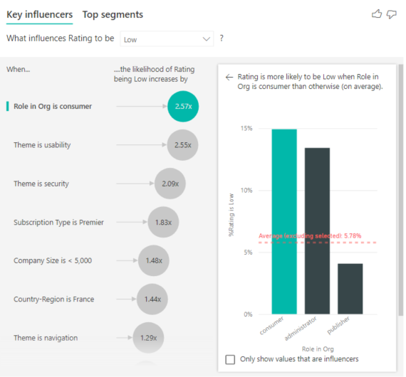Select the 2.57x consumer influencer bubble

point(183,106)
